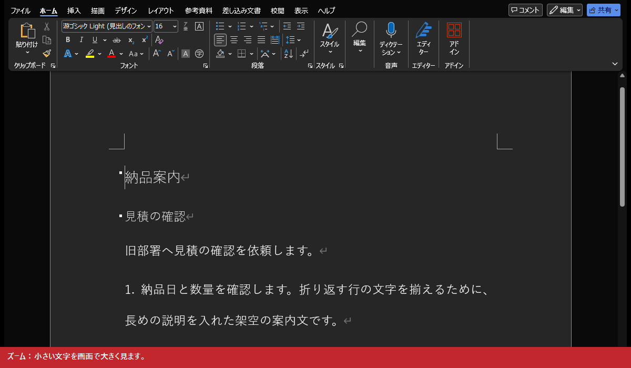Switch to the 校閲 tab
Image resolution: width=631 pixels, height=368 pixels.
(278, 11)
